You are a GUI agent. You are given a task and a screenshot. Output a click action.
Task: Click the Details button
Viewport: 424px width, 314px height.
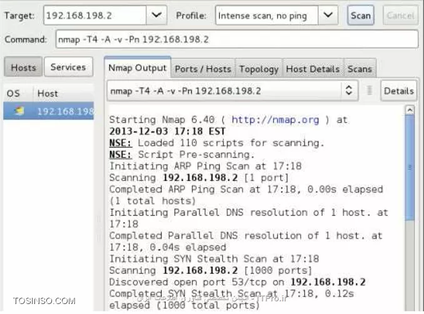pyautogui.click(x=398, y=91)
